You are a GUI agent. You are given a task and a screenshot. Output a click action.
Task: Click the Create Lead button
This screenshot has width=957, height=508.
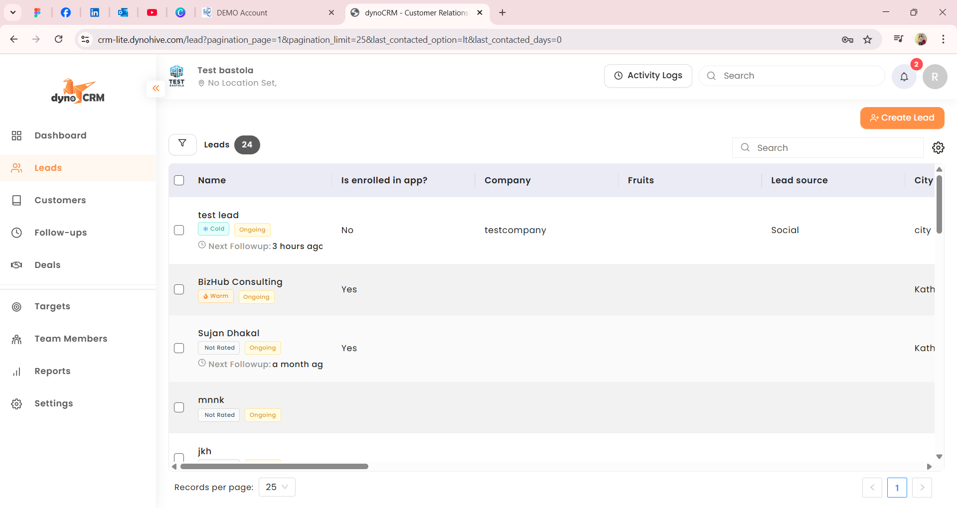(902, 118)
